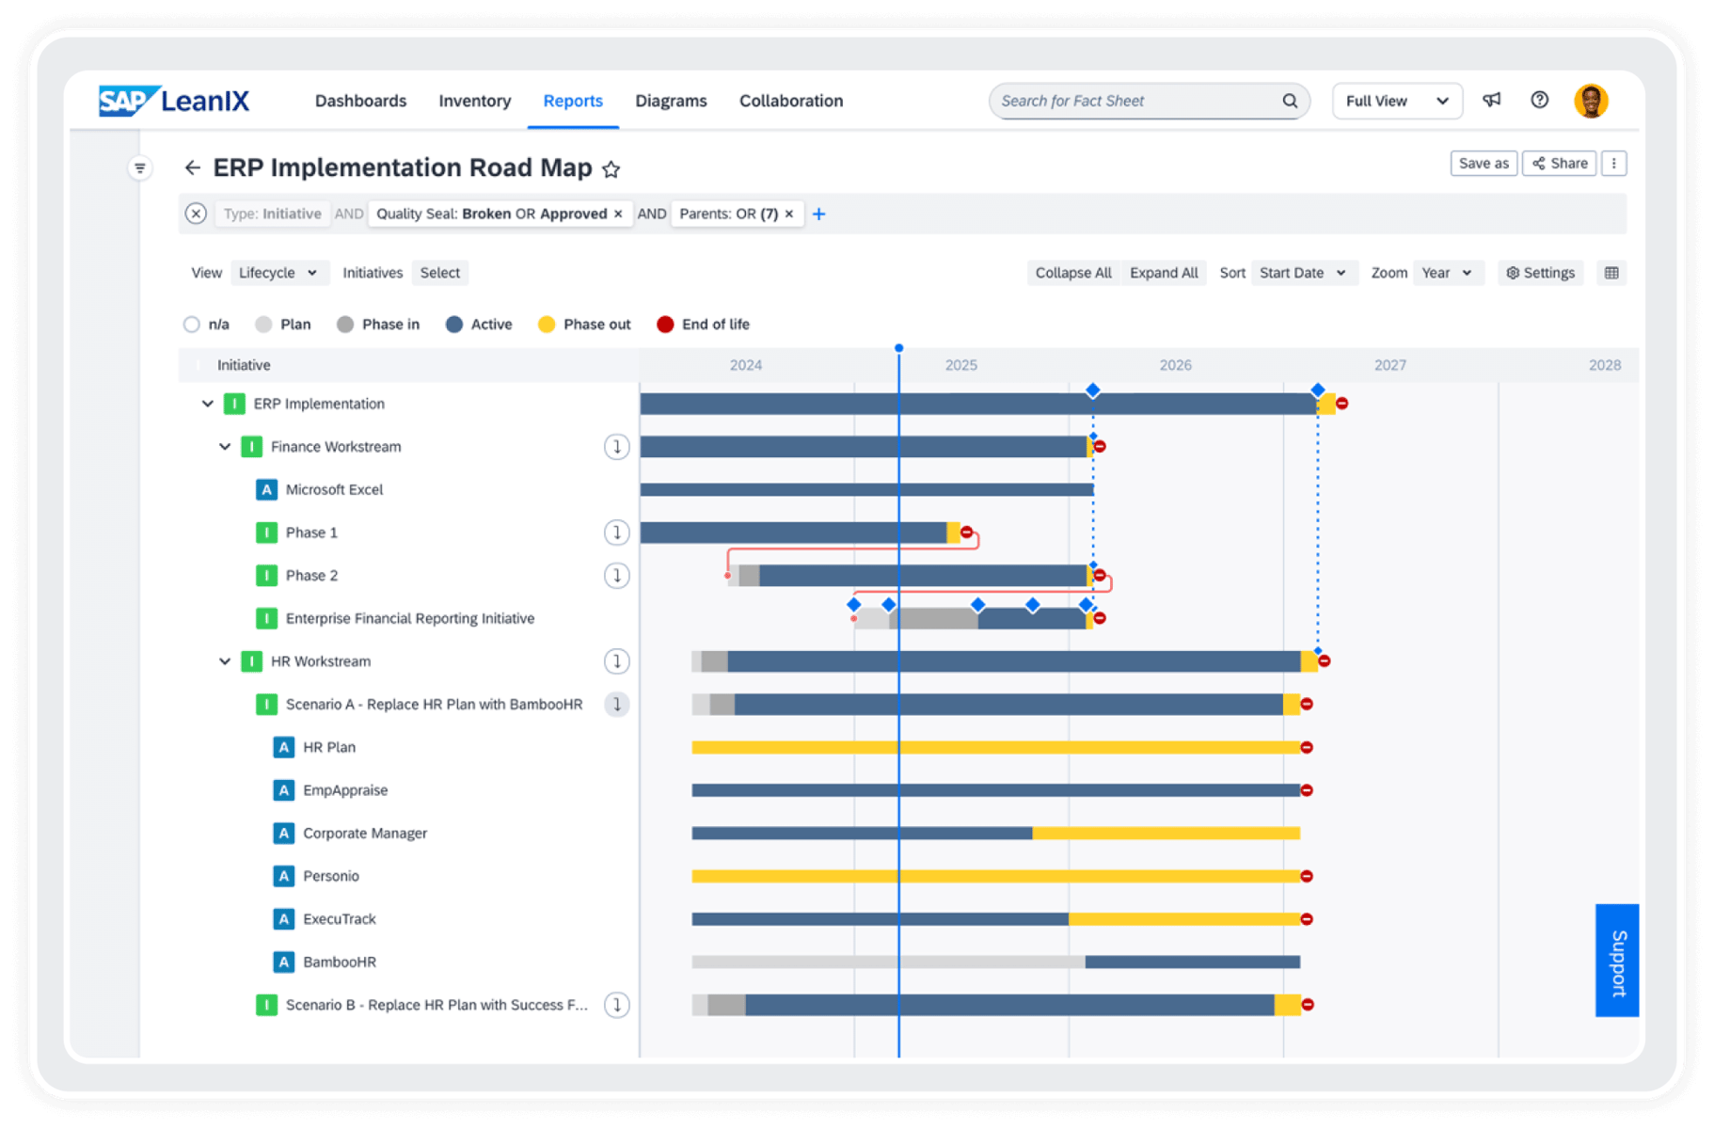
Task: Open the help question mark icon
Action: [x=1540, y=101]
